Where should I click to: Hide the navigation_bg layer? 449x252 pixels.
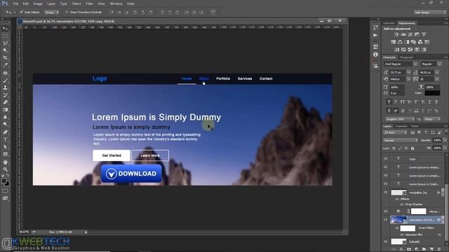(385, 192)
